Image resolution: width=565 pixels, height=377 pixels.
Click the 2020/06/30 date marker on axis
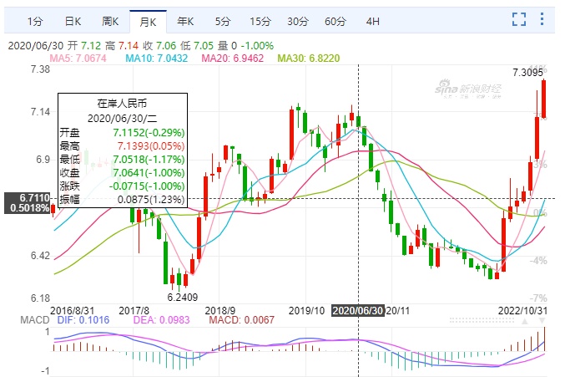point(358,309)
